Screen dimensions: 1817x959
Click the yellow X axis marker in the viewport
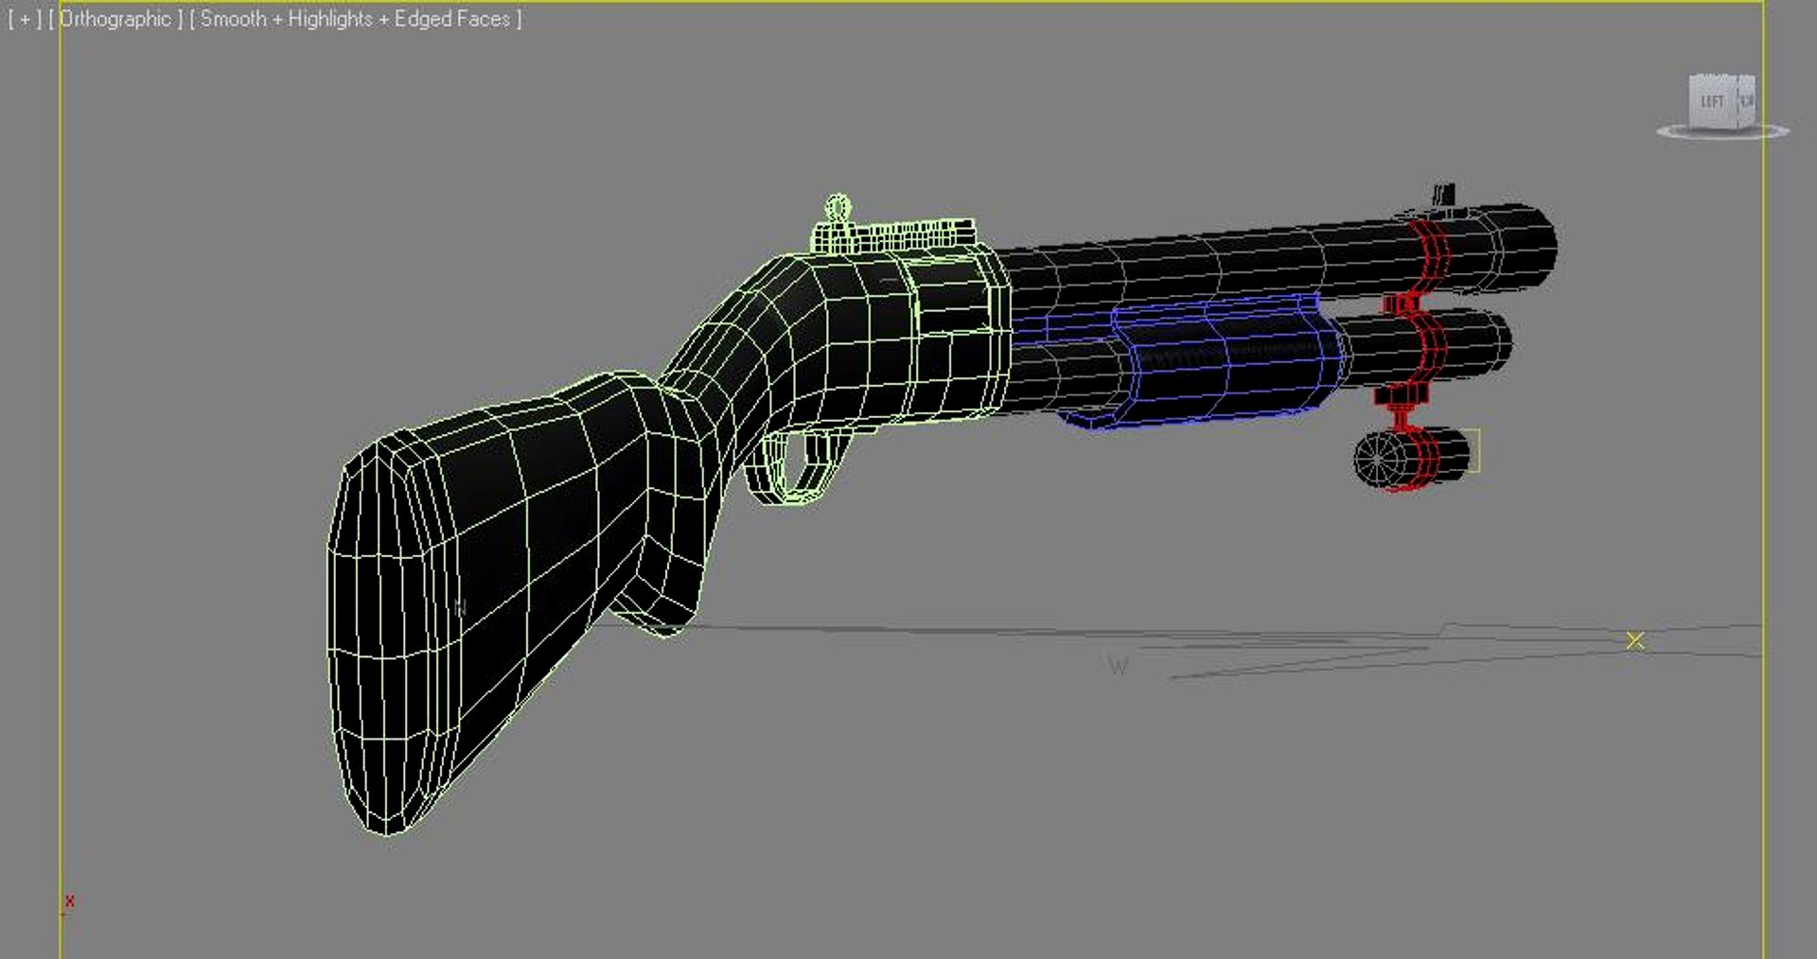pyautogui.click(x=1636, y=640)
